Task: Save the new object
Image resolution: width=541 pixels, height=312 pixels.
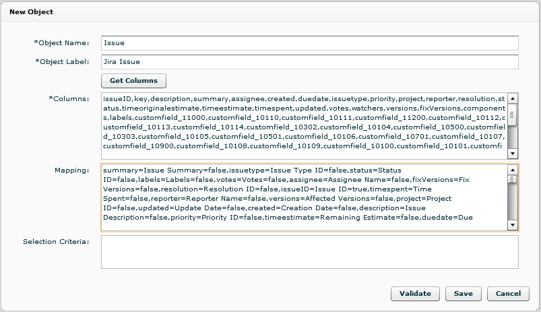Action: click(463, 294)
